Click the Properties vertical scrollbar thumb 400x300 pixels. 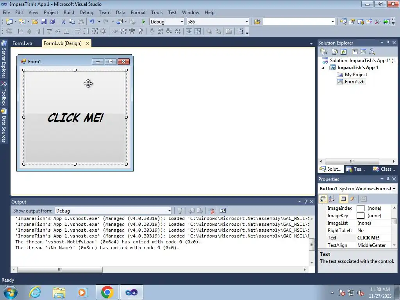tap(394, 221)
